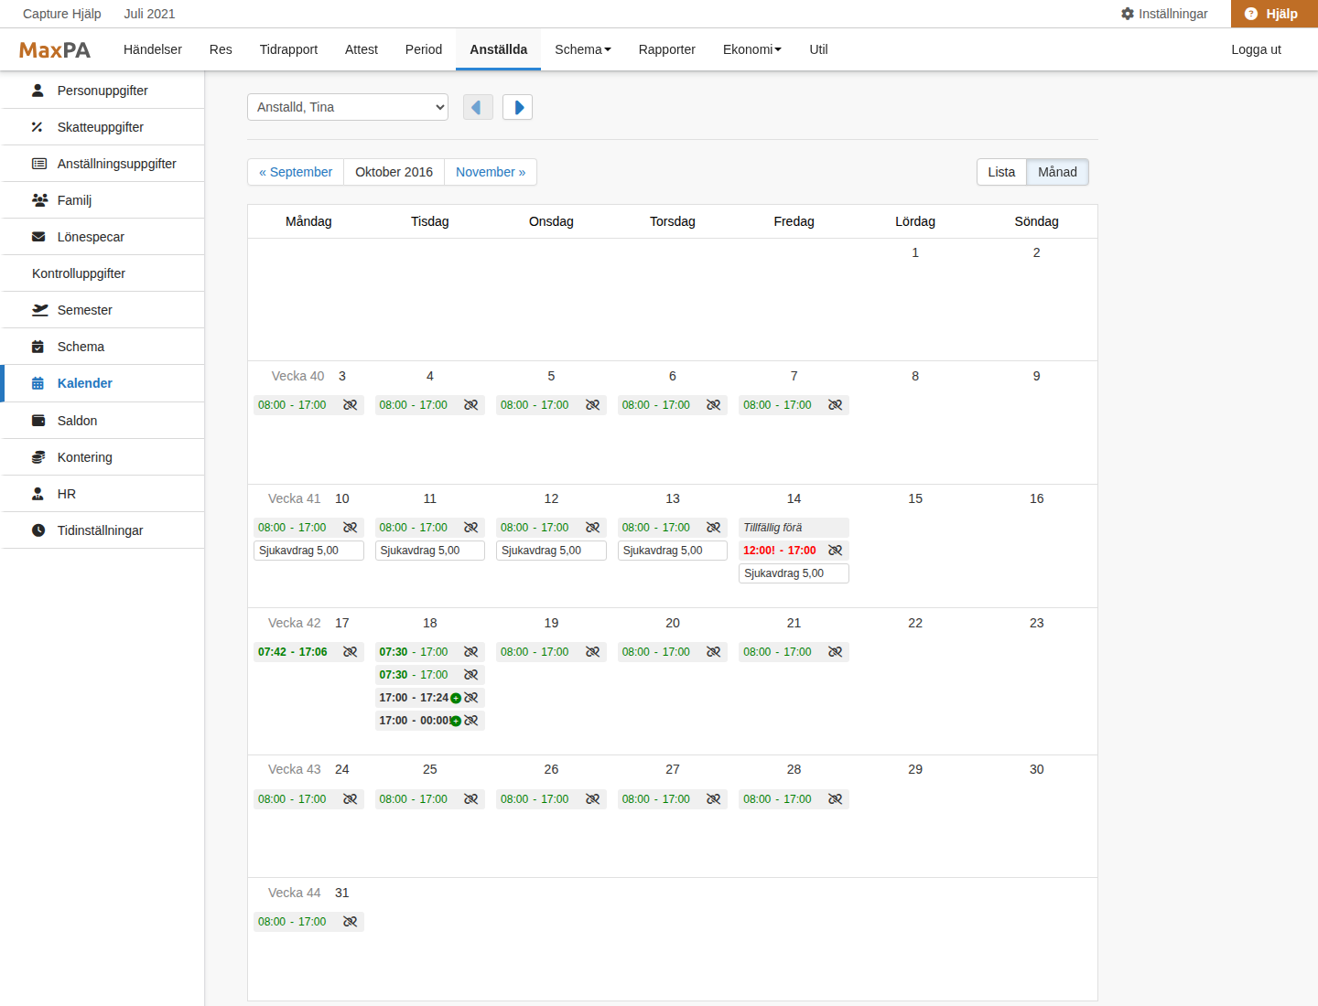Open the Rapporter menu item
This screenshot has height=1006, width=1318.
tap(667, 49)
